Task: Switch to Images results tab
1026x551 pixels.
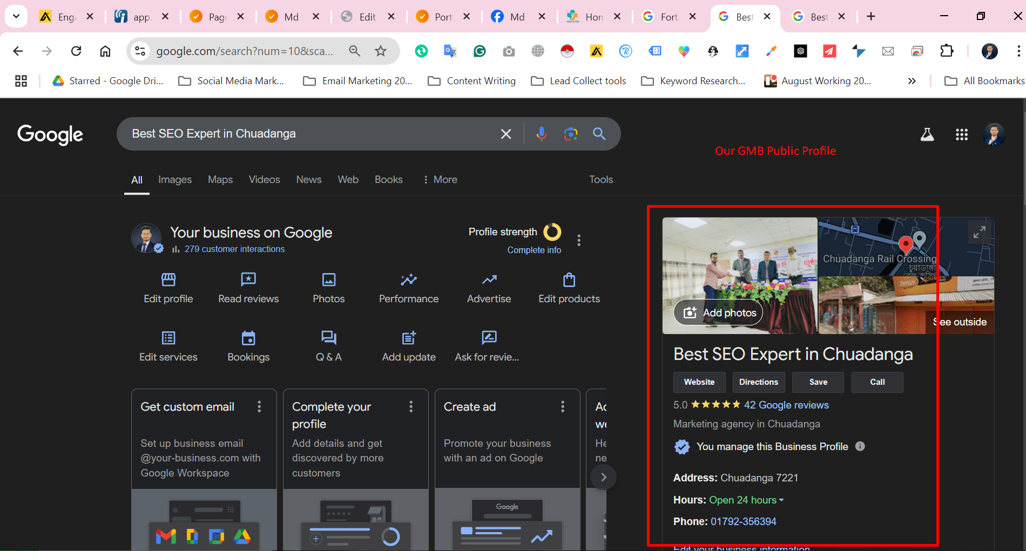Action: click(x=175, y=180)
